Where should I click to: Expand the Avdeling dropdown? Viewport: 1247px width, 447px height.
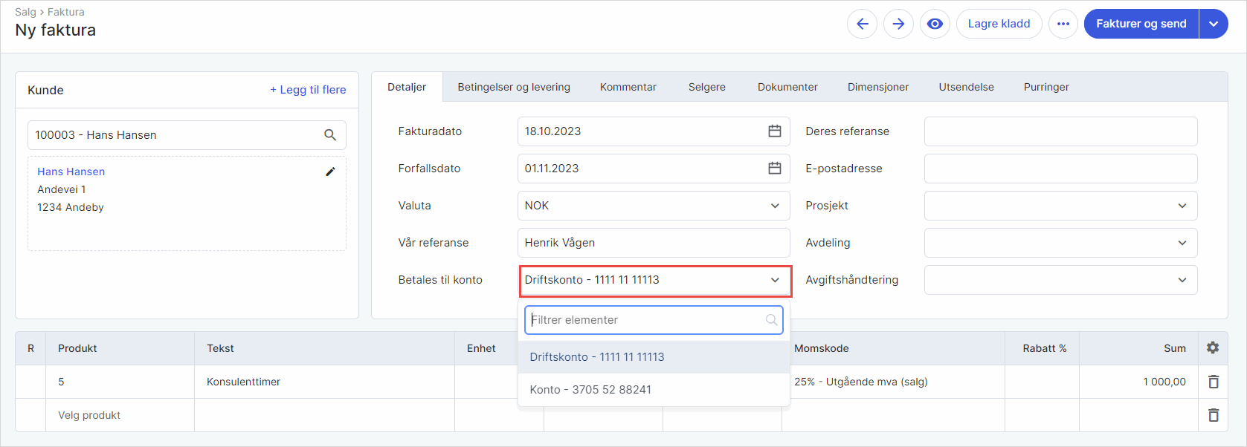(x=1060, y=243)
